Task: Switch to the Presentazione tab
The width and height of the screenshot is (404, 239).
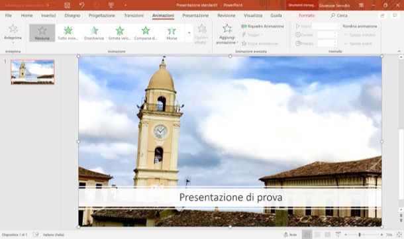Action: pos(195,15)
